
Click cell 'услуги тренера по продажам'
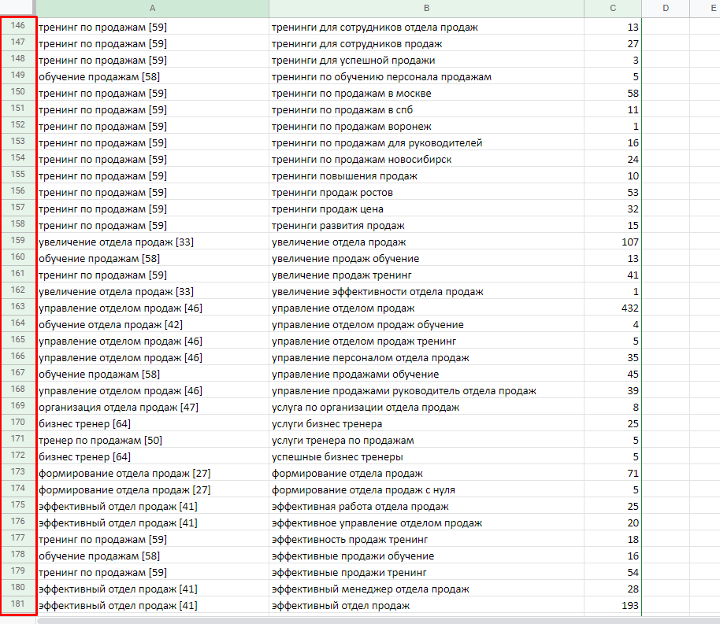(x=426, y=441)
